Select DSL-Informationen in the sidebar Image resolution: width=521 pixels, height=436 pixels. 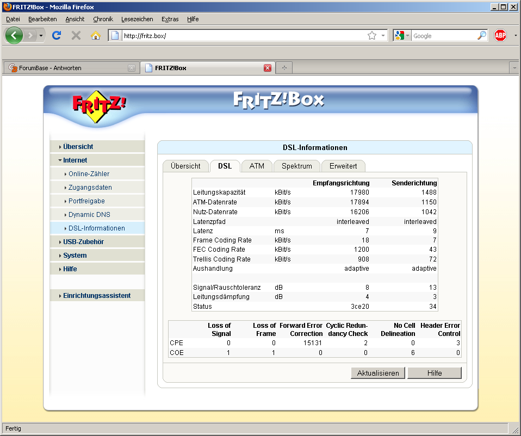97,228
